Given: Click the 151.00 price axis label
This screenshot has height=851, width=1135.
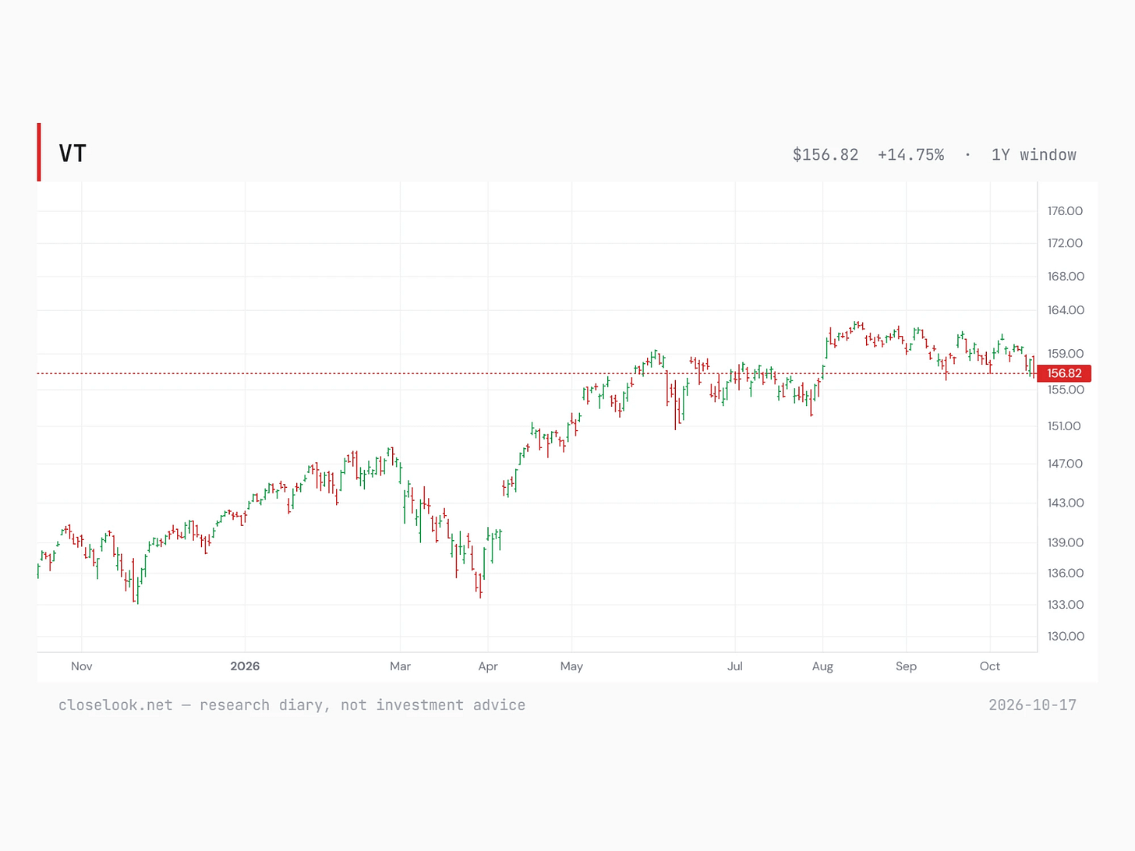Looking at the screenshot, I should coord(1064,426).
